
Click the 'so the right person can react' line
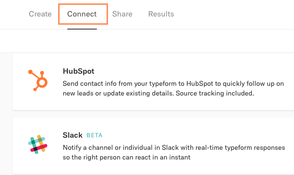[x=126, y=157]
